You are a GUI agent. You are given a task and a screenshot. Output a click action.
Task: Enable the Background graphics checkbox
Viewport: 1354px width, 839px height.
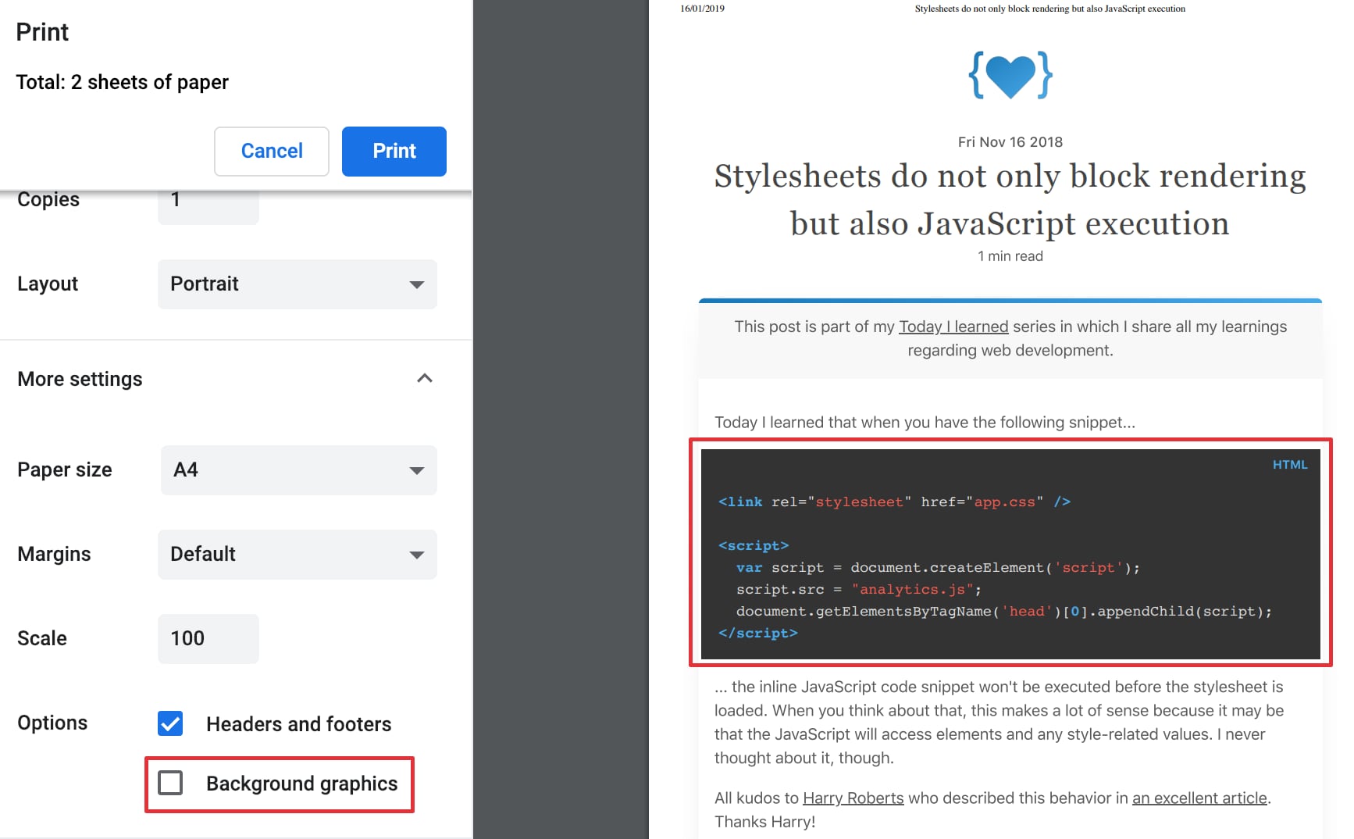point(170,783)
